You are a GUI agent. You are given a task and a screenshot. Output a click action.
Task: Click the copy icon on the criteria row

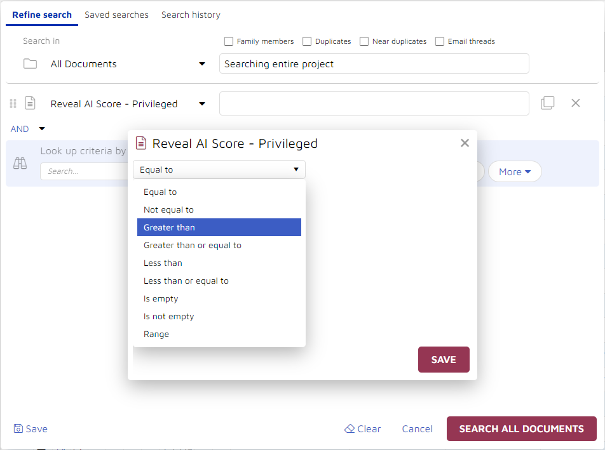click(548, 103)
